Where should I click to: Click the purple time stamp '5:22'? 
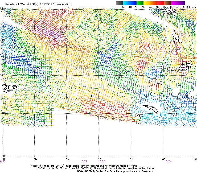84,162
